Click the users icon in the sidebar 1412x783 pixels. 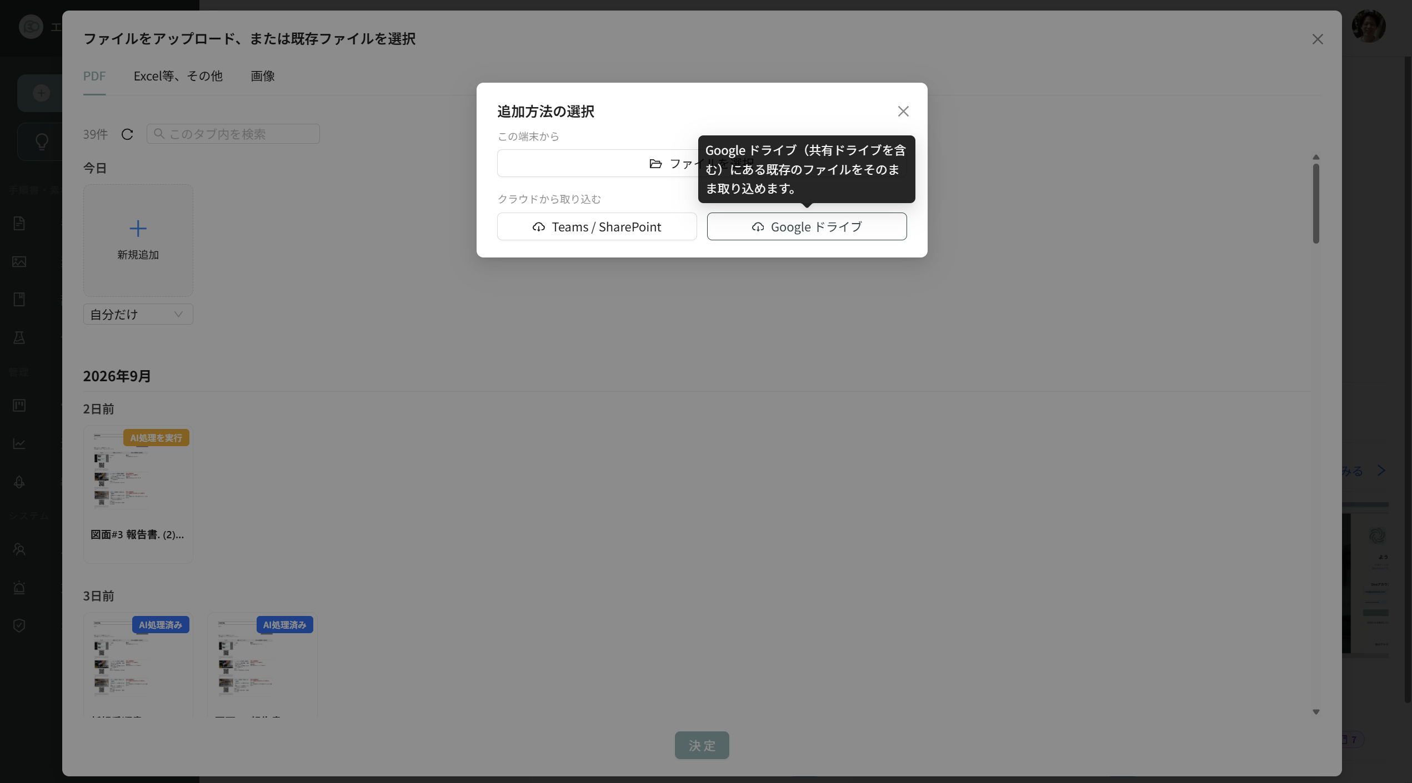pos(19,549)
